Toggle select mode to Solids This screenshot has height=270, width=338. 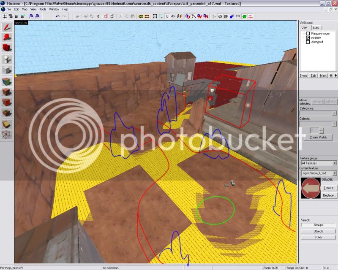(x=318, y=237)
